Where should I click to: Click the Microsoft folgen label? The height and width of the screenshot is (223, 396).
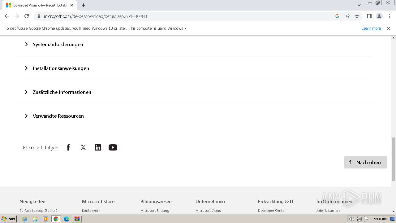click(x=41, y=148)
